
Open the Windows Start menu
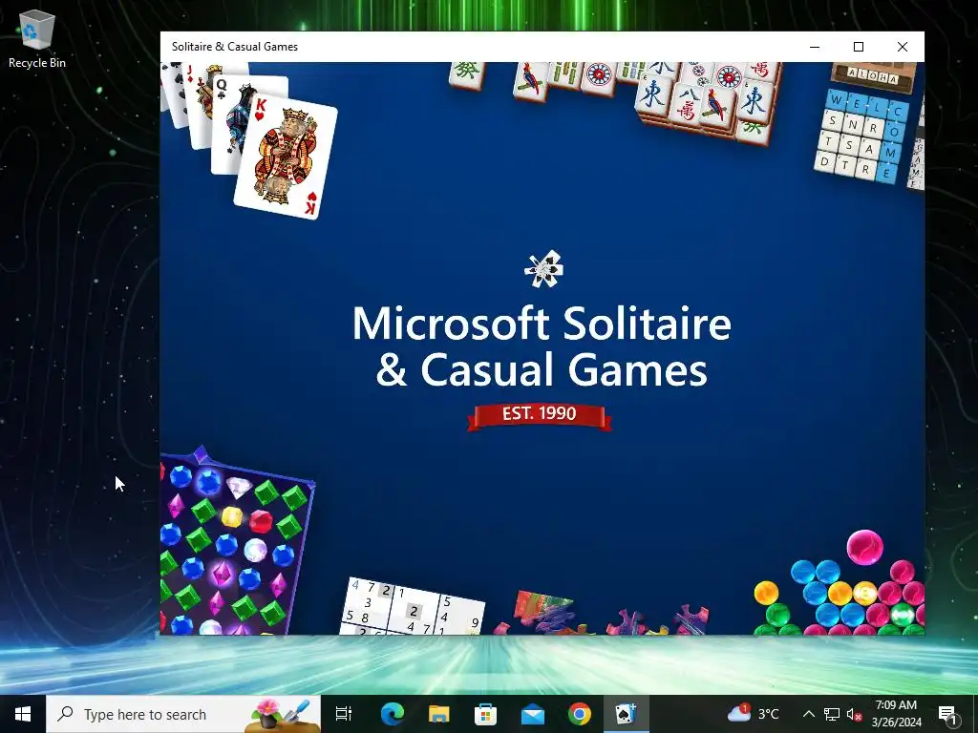(23, 714)
